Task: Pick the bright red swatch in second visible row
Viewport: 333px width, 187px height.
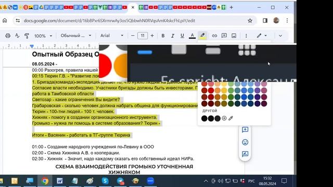Action: pyautogui.click(x=211, y=90)
